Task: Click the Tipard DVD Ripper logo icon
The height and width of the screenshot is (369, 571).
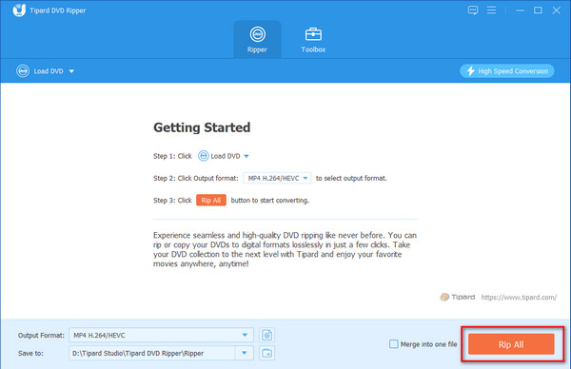Action: (19, 10)
